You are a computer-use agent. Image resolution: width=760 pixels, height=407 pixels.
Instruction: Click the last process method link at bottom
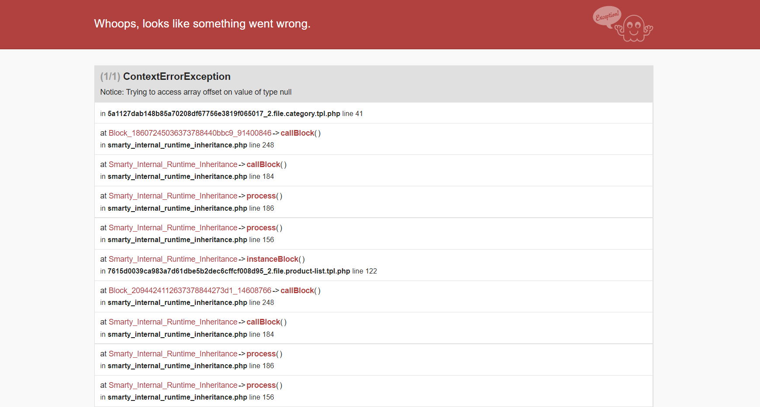point(261,385)
